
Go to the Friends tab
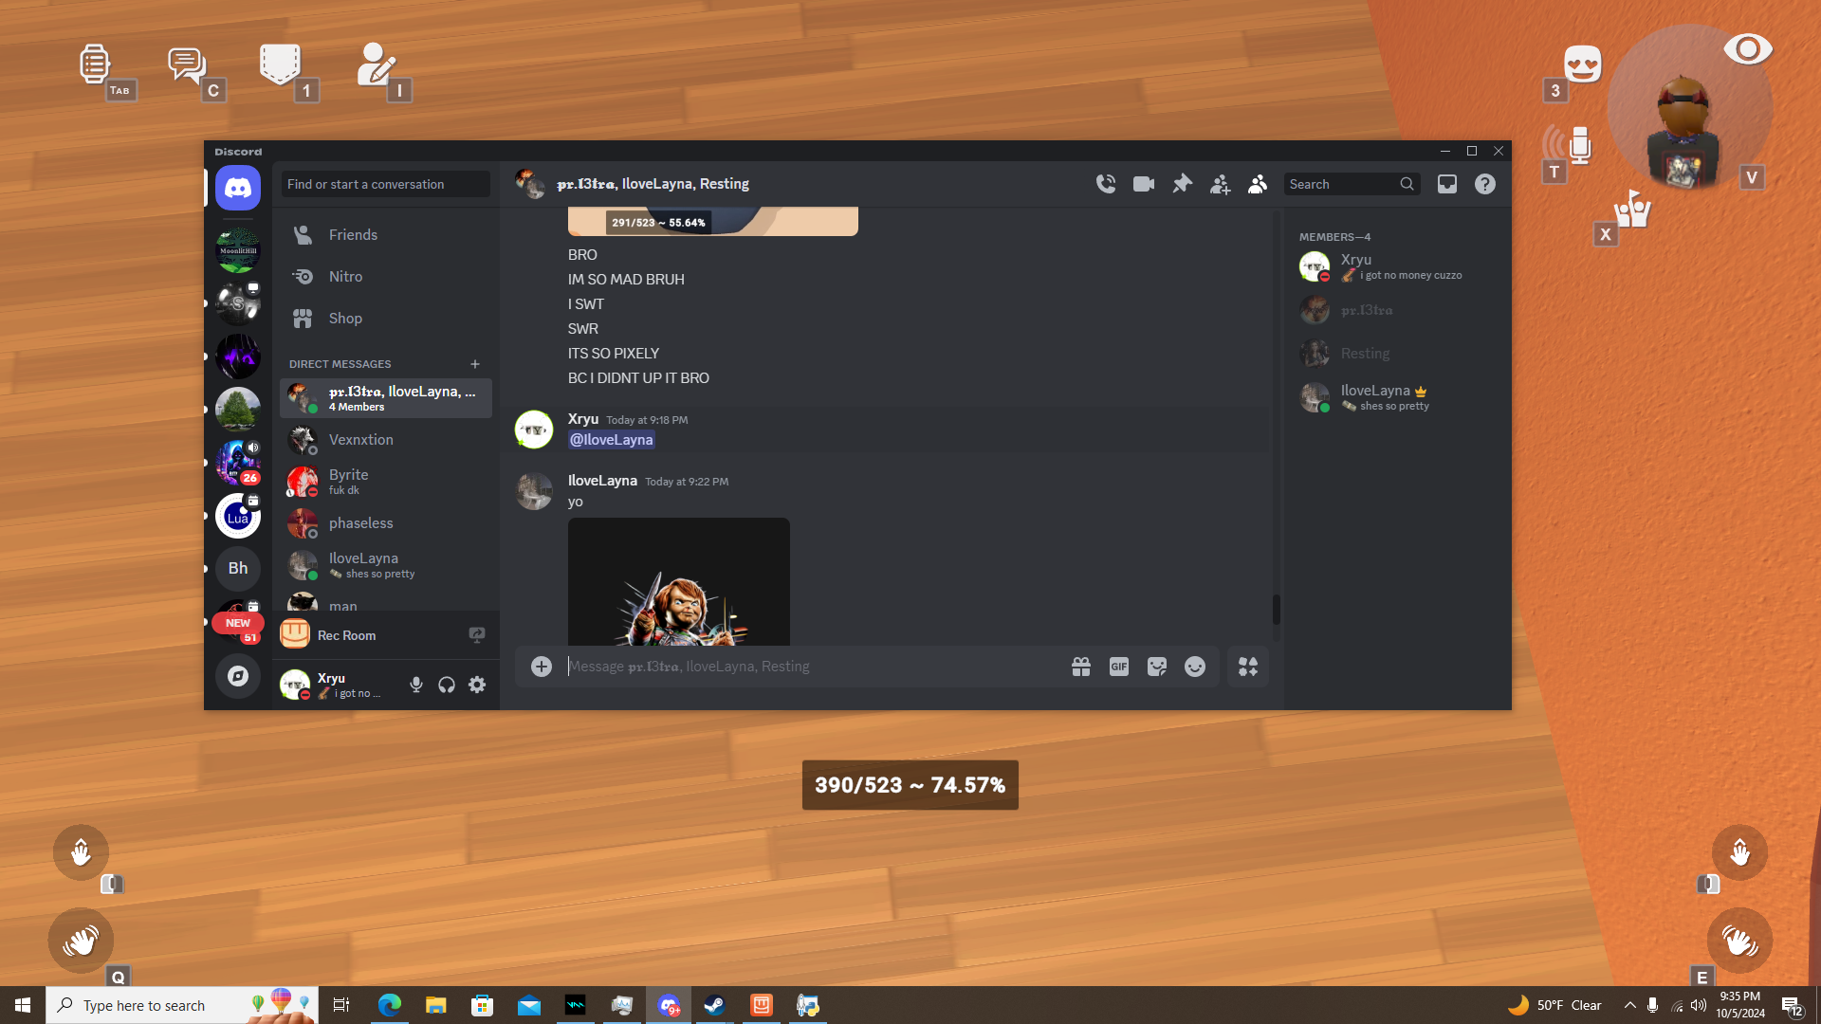pyautogui.click(x=353, y=235)
